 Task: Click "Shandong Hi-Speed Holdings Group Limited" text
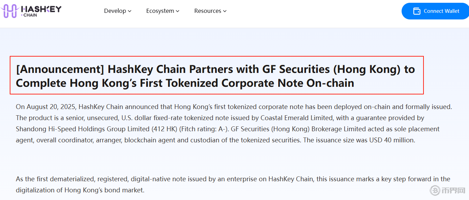[82, 129]
